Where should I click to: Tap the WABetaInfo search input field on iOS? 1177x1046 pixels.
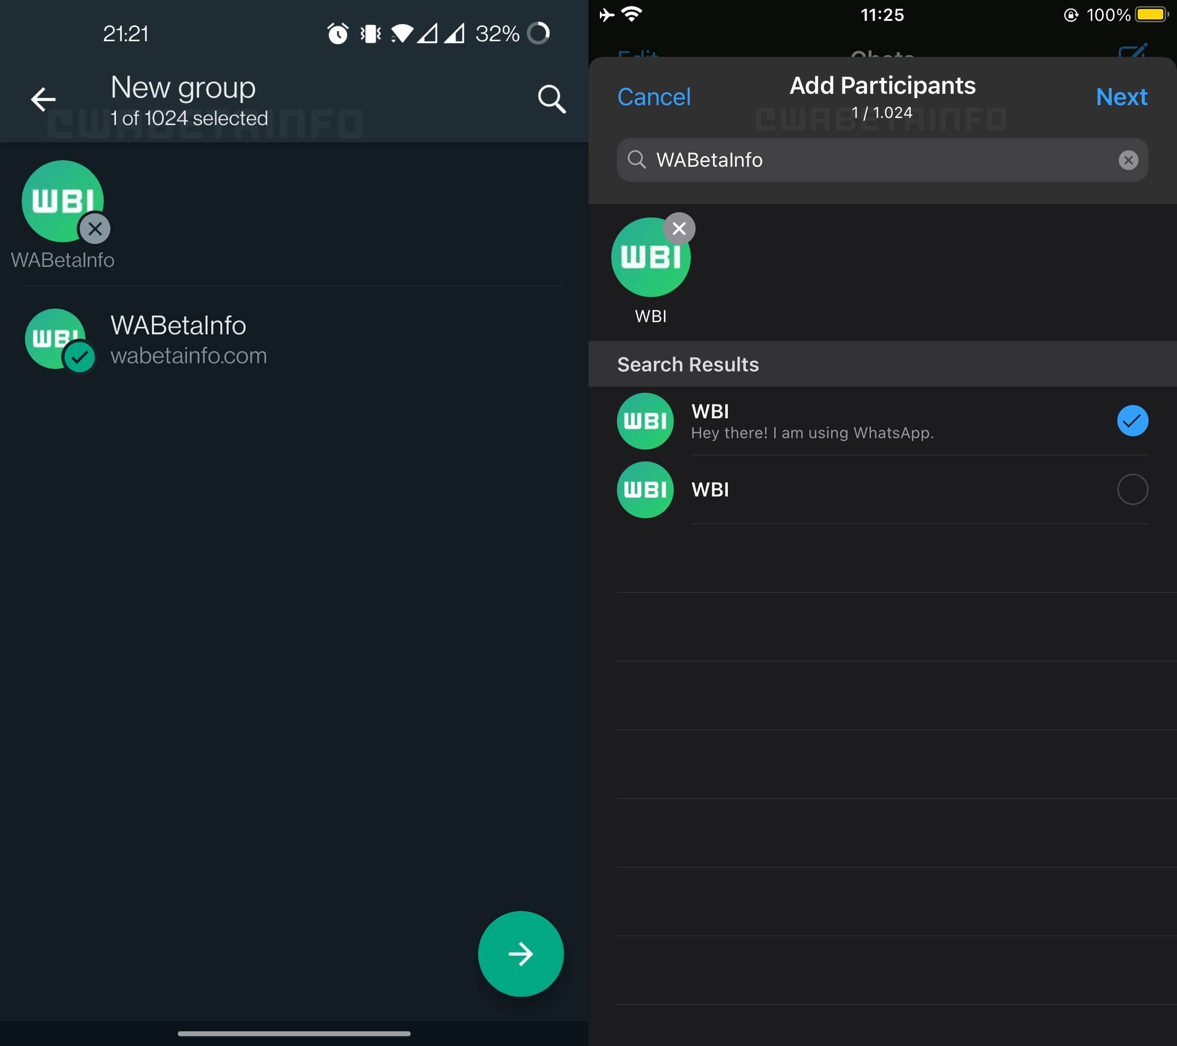point(882,160)
